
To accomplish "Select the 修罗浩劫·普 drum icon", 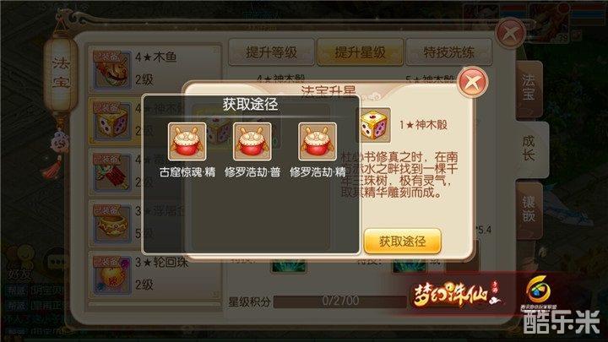I will (x=252, y=142).
